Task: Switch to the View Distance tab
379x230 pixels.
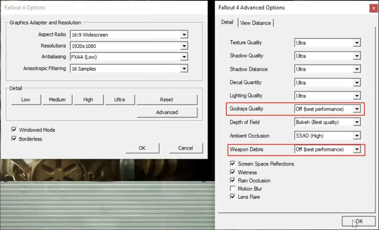Action: (x=255, y=23)
